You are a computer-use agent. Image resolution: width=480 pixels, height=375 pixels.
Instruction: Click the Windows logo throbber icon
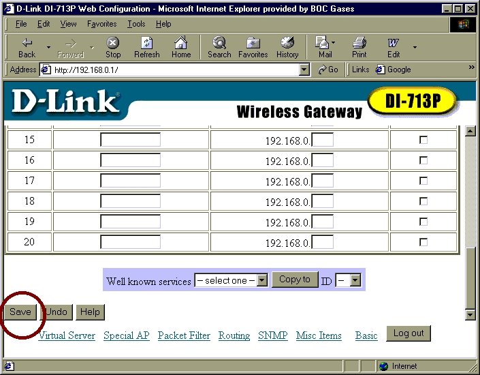[463, 25]
